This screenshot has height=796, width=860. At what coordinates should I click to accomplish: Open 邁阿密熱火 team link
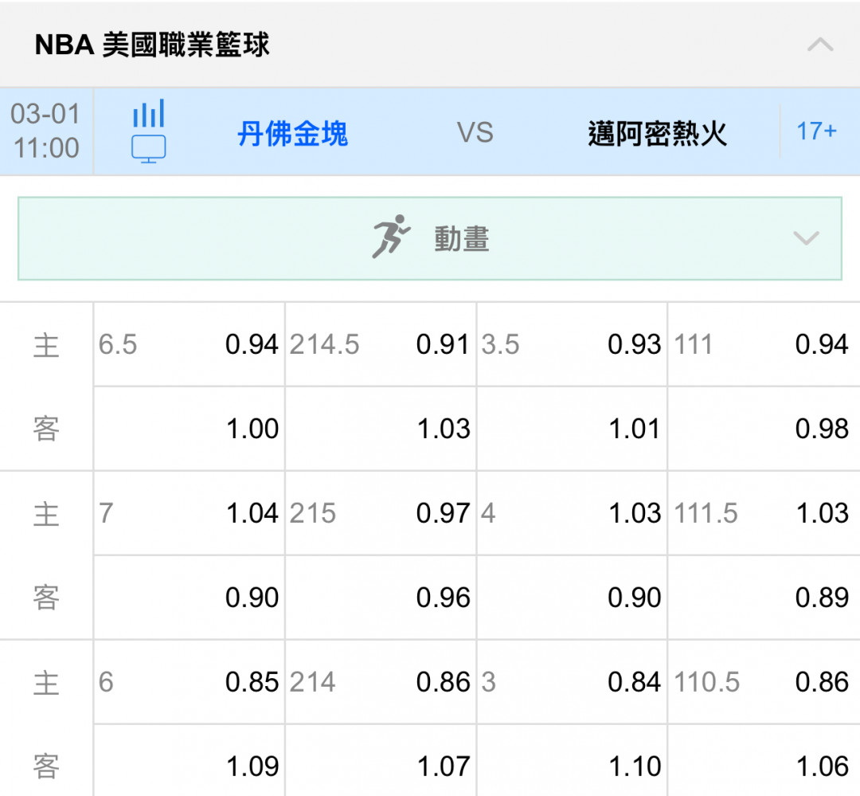point(657,133)
